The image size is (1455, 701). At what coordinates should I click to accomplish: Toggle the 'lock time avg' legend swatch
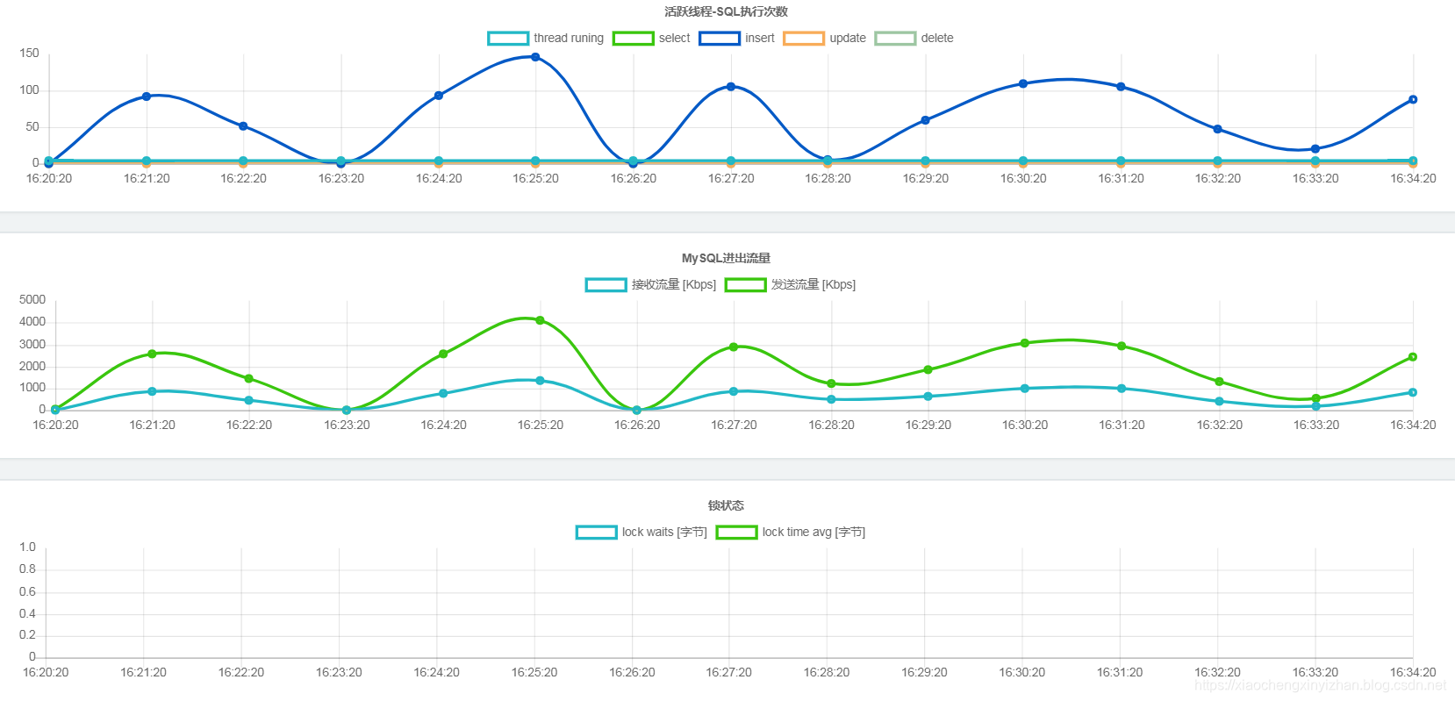[736, 532]
